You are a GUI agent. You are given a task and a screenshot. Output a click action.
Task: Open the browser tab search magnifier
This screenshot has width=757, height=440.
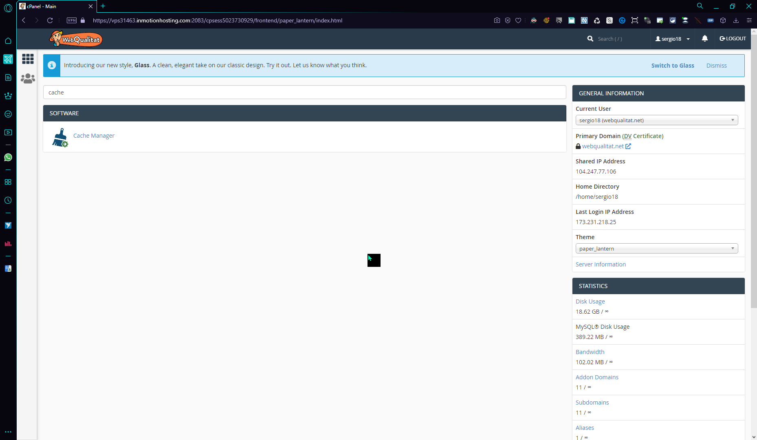700,6
